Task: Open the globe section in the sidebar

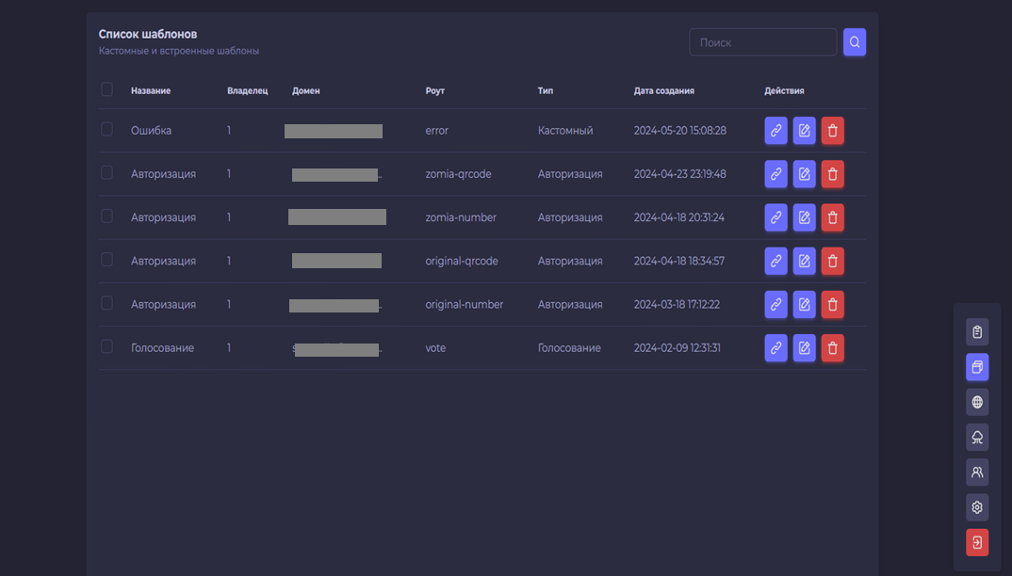Action: [977, 402]
